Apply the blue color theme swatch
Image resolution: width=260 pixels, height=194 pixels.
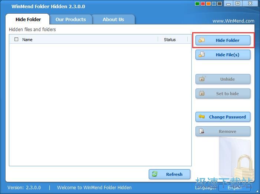click(214, 4)
